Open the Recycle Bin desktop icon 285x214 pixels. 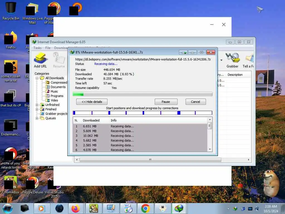point(11,11)
